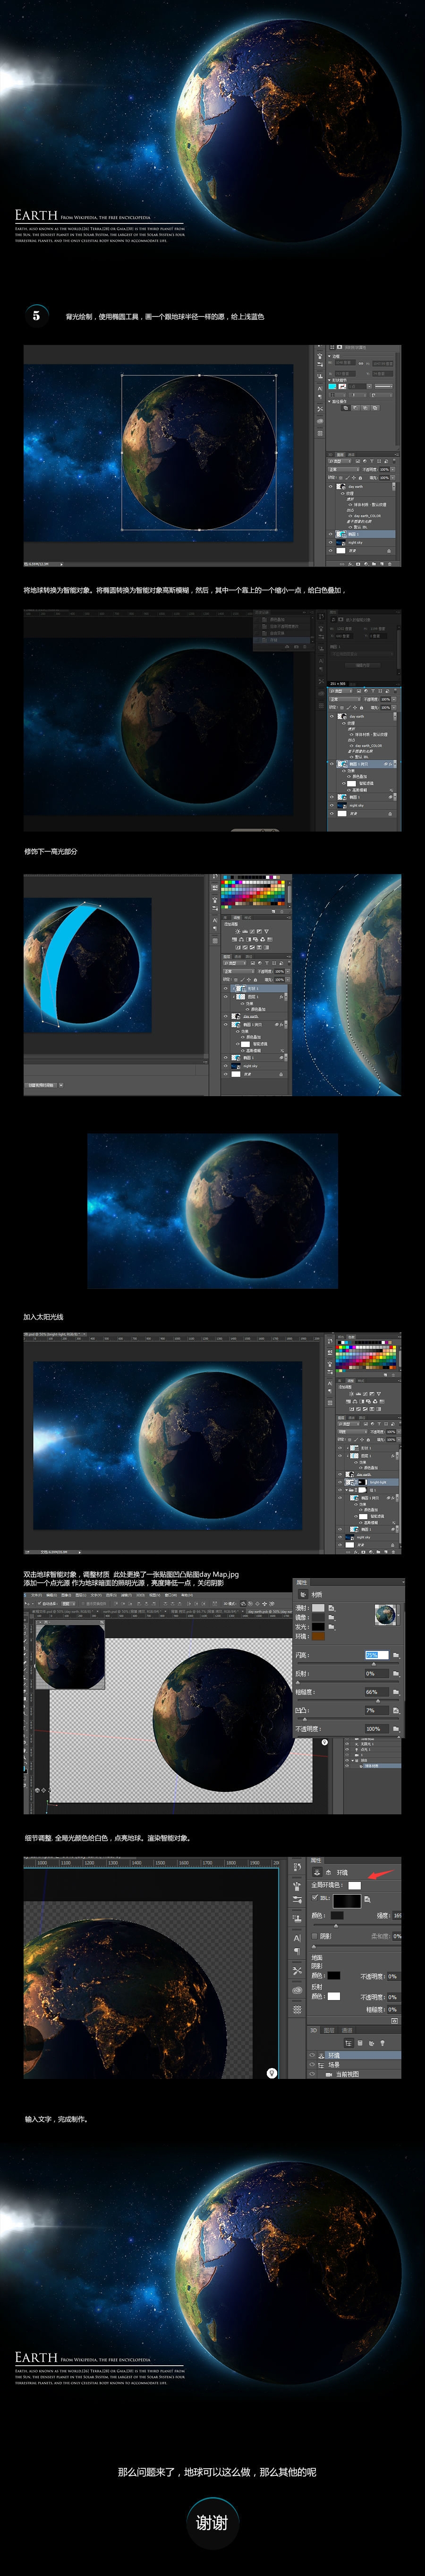This screenshot has height=2576, width=425.
Task: Select the day earth layer beside the blue crescent
Action: click(x=254, y=1017)
